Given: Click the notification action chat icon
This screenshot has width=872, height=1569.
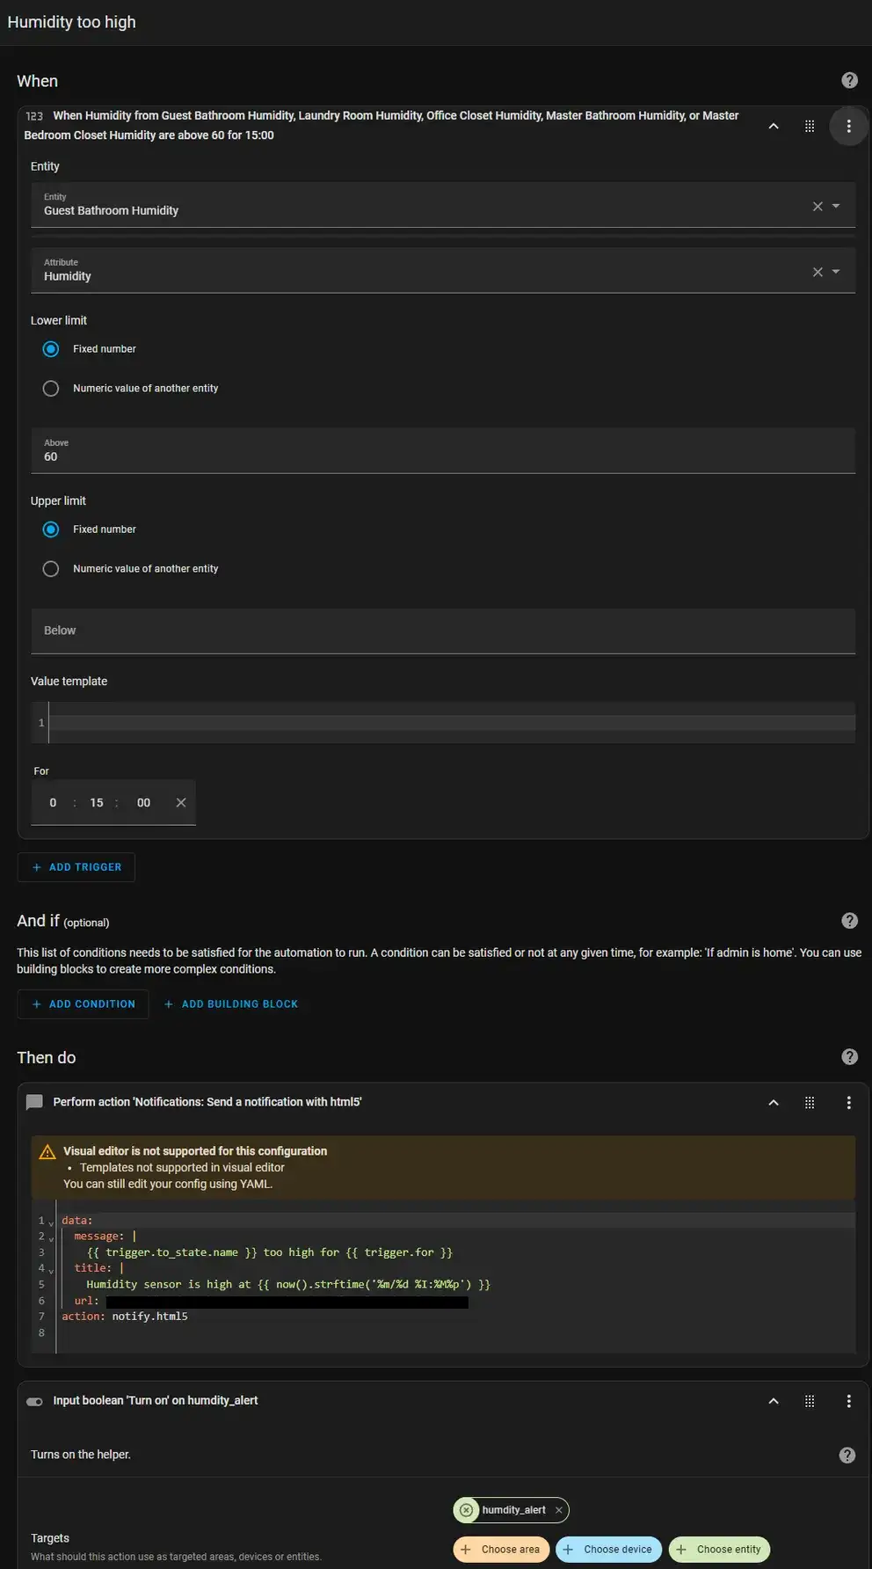Looking at the screenshot, I should point(34,1102).
